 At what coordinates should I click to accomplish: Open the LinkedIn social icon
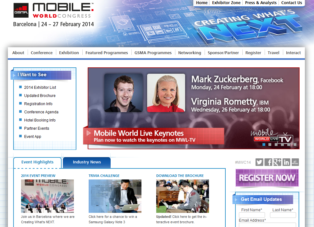(x=286, y=162)
